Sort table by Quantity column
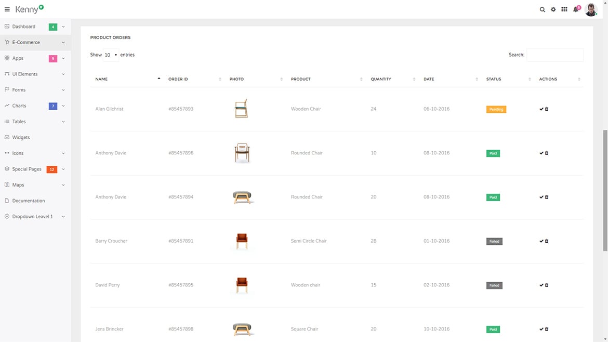 (392, 79)
